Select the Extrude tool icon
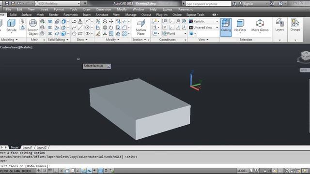Screen dimensions: 310x174 11,23
